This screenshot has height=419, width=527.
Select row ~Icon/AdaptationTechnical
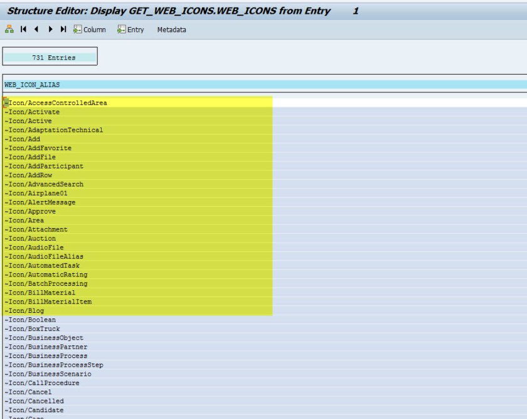pos(265,130)
